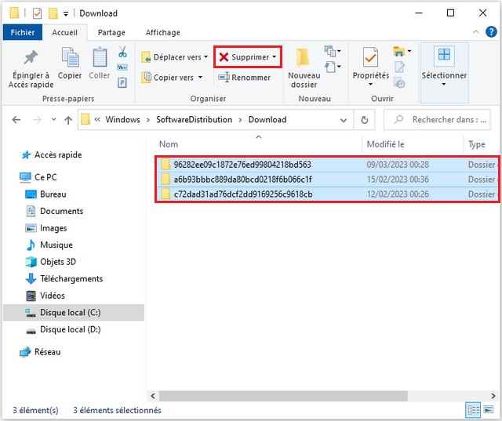This screenshot has width=502, height=421.
Task: Open Musique in the navigation pane
Action: tap(49, 245)
